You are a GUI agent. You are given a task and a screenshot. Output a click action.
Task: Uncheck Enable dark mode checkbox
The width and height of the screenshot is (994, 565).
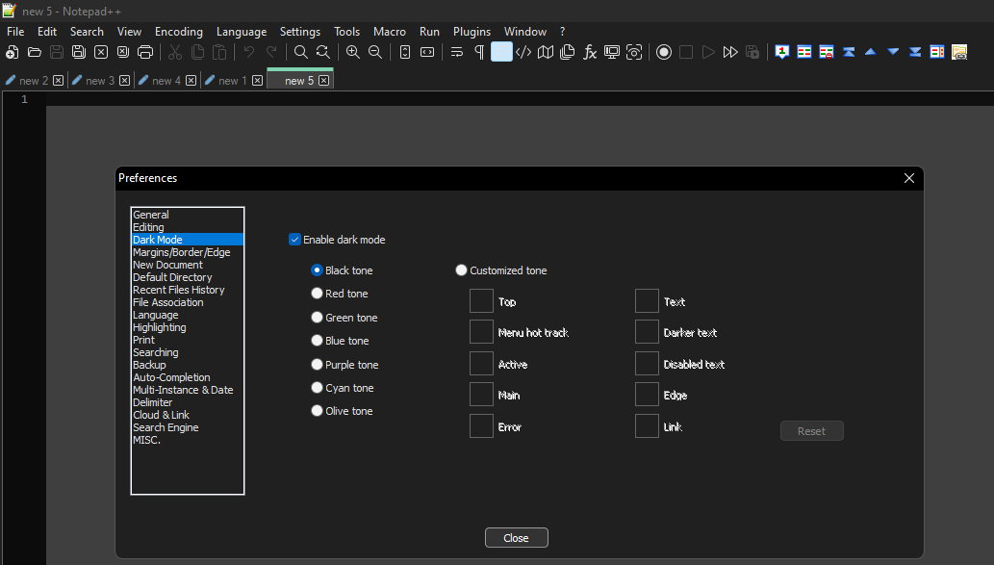tap(294, 240)
